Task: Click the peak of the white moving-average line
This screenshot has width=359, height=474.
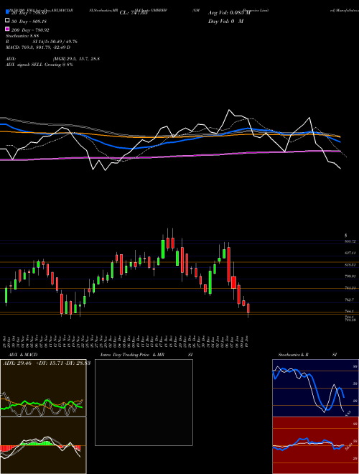Action: click(x=229, y=110)
